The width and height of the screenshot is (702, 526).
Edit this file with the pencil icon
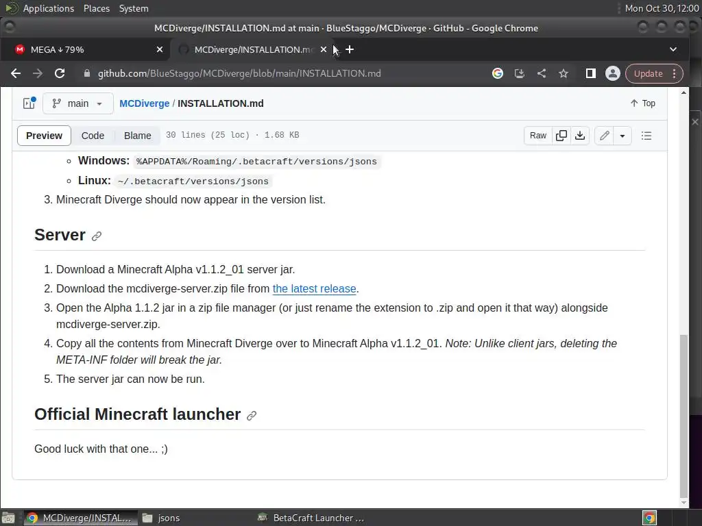pos(604,136)
